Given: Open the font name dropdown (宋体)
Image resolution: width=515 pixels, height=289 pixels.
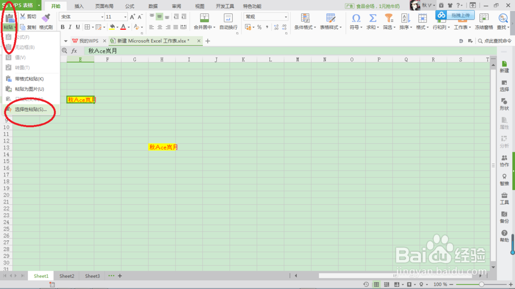Looking at the screenshot, I should click(102, 17).
